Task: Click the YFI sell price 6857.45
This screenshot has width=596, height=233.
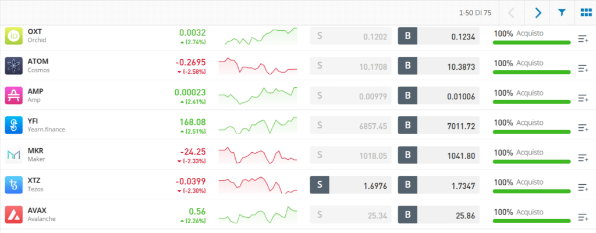Action: 350,126
